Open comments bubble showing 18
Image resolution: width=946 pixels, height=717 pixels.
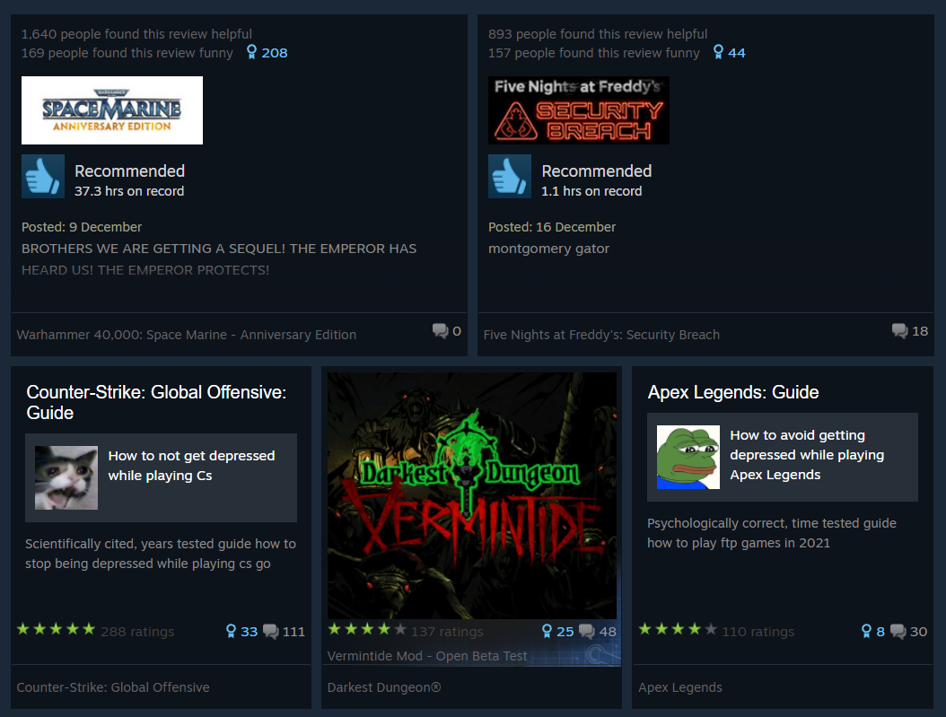coord(899,330)
